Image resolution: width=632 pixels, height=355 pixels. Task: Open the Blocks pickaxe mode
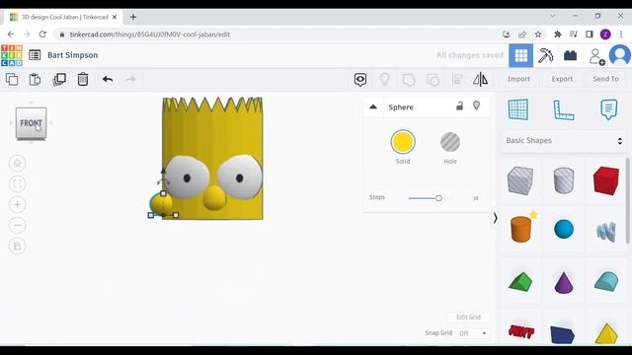click(x=545, y=55)
